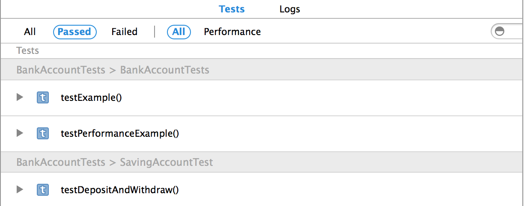Open the Logs tab
Image resolution: width=524 pixels, height=206 pixels.
[290, 9]
